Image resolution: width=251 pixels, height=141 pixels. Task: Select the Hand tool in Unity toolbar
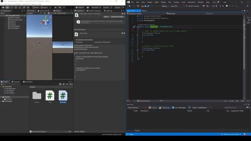3,7
